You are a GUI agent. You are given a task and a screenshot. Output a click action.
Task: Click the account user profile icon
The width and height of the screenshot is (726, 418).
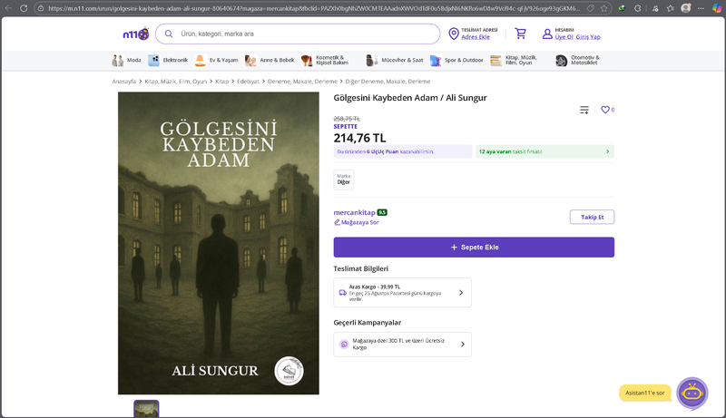(x=547, y=34)
